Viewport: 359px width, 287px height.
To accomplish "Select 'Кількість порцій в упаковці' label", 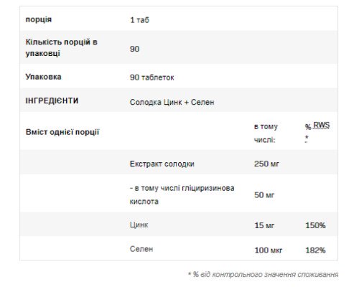I will pos(62,47).
